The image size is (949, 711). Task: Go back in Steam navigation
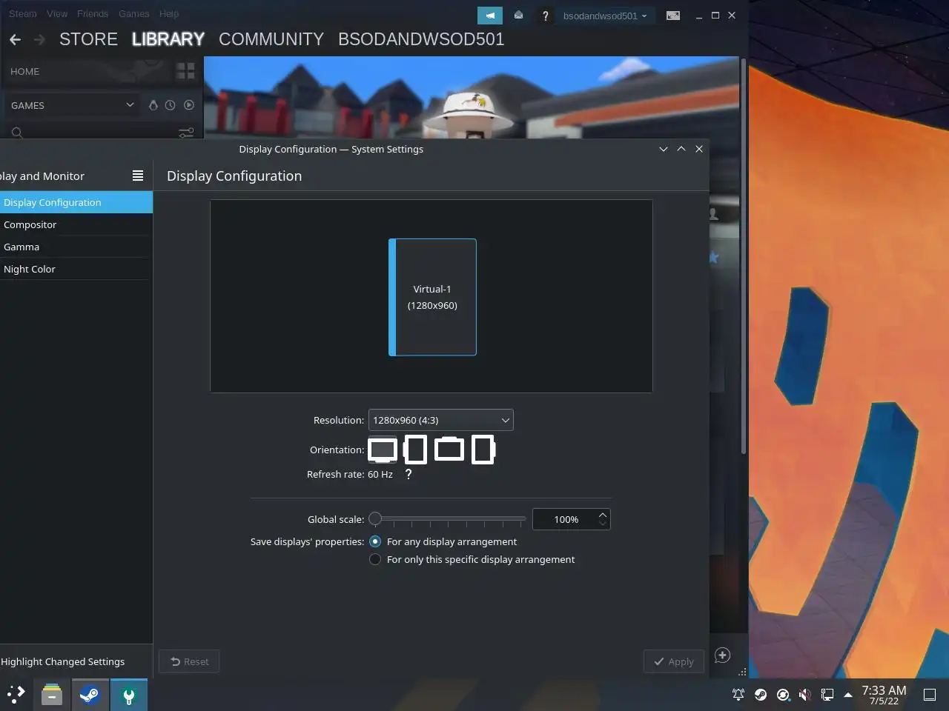tap(15, 39)
